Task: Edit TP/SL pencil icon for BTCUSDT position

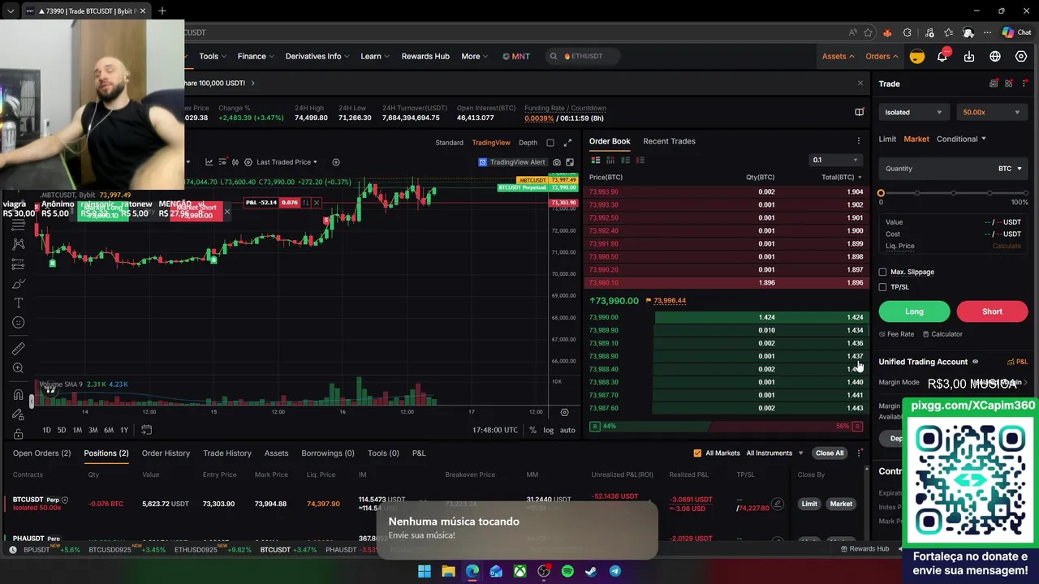Action: click(x=778, y=504)
